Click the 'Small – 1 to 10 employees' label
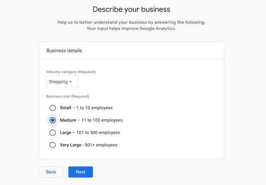Viewport: 266px width, 185px height. pos(86,108)
